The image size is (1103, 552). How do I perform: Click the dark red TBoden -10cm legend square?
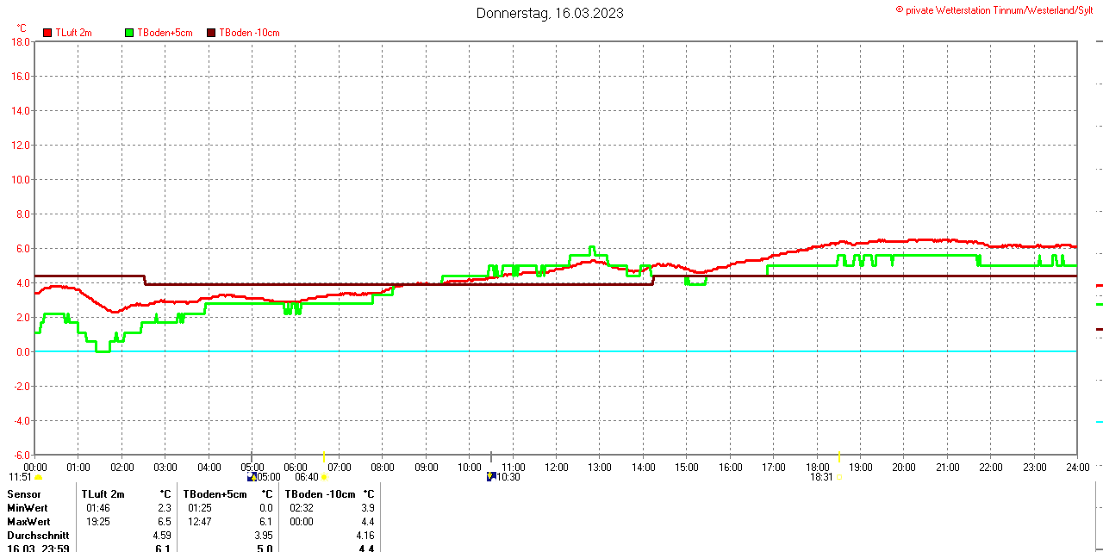coord(211,33)
